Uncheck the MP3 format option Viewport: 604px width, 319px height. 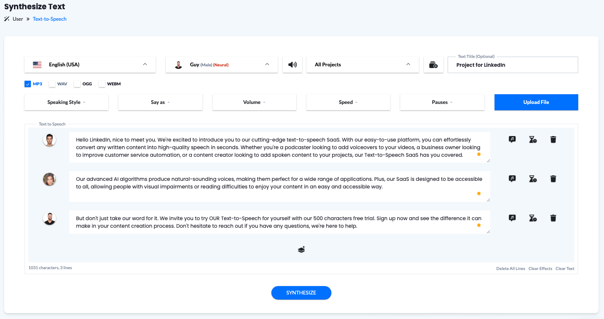(27, 84)
